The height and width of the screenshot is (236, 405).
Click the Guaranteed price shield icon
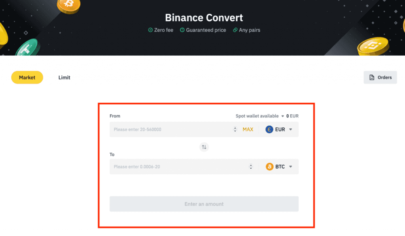(182, 30)
